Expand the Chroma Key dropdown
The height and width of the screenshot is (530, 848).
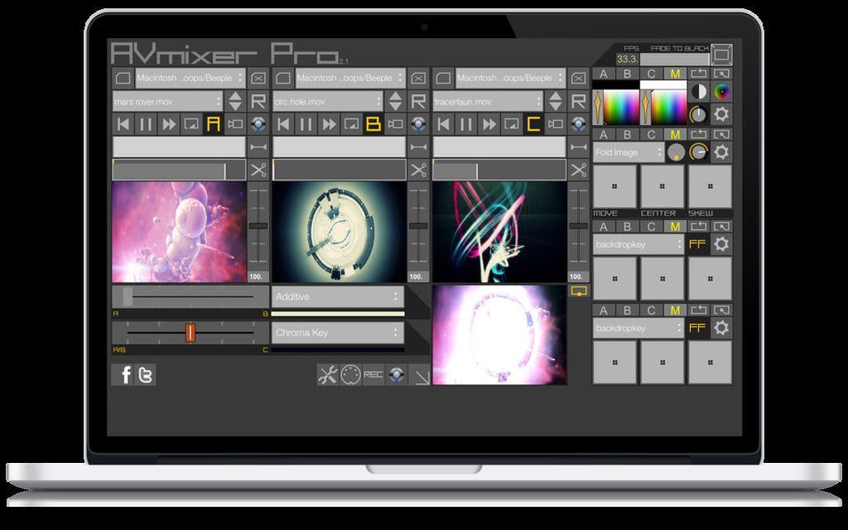coord(338,333)
